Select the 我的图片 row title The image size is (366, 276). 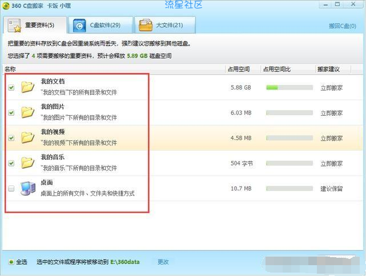tap(53, 107)
